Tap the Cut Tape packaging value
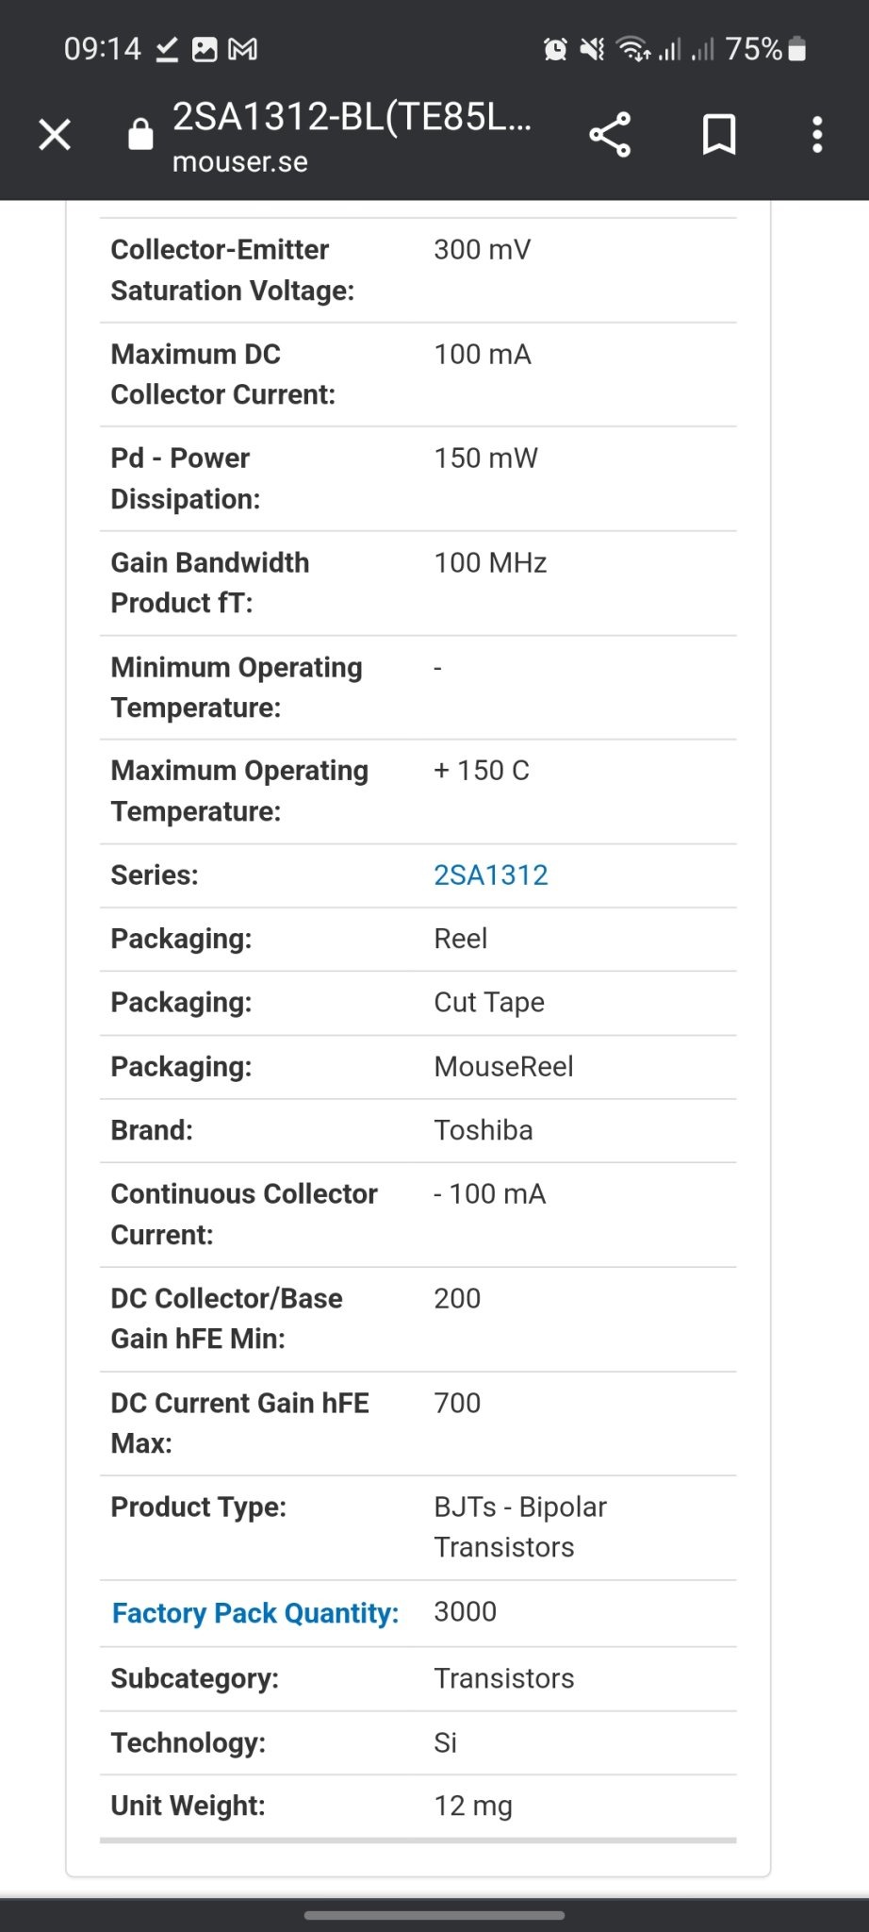Viewport: 869px width, 1932px height. click(489, 1003)
